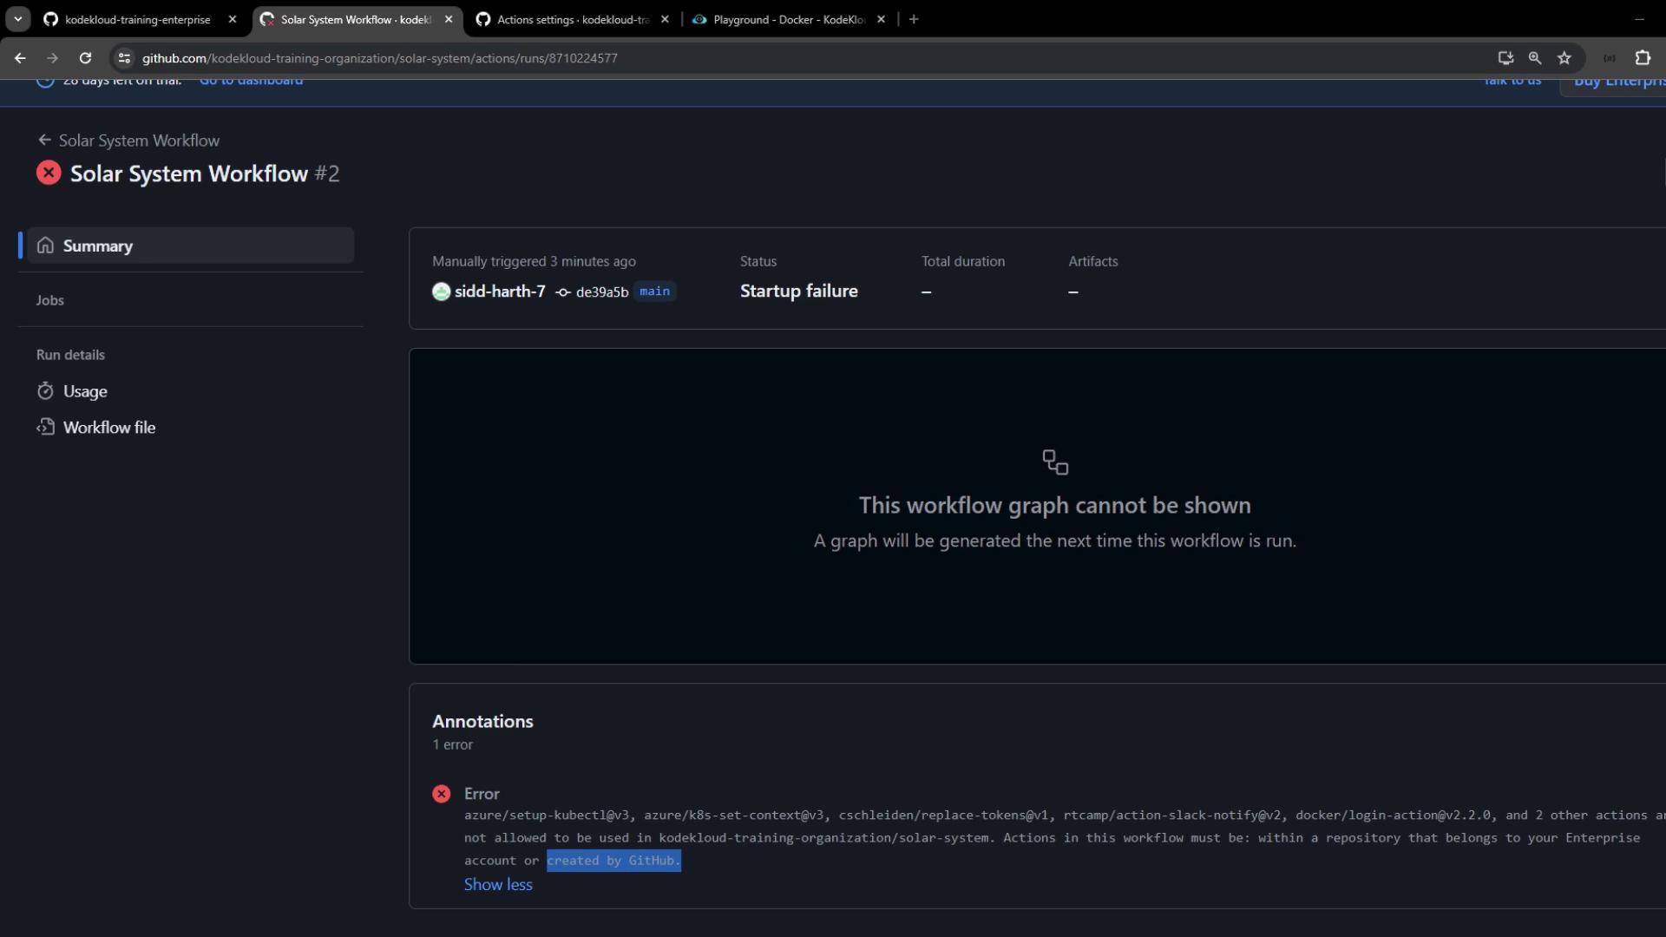This screenshot has height=937, width=1666.
Task: Click the browser zoom magnifier icon
Action: 1534,58
